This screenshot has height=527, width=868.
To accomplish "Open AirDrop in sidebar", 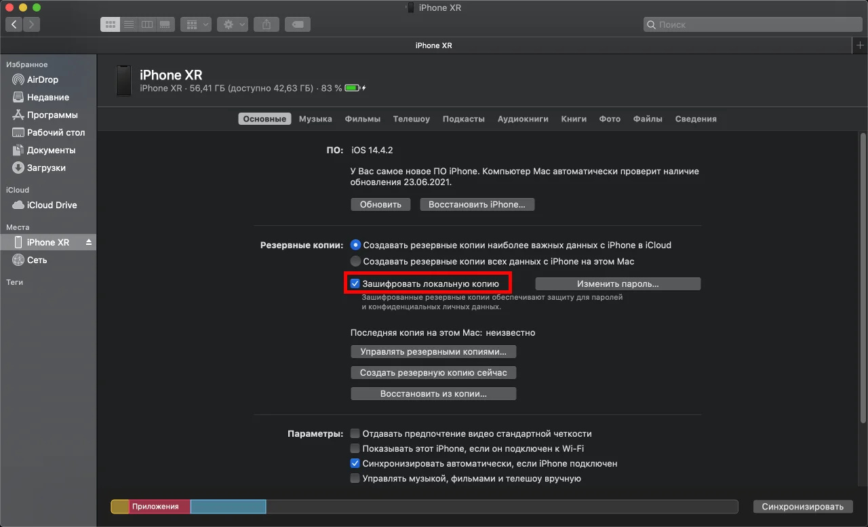I will tap(42, 79).
